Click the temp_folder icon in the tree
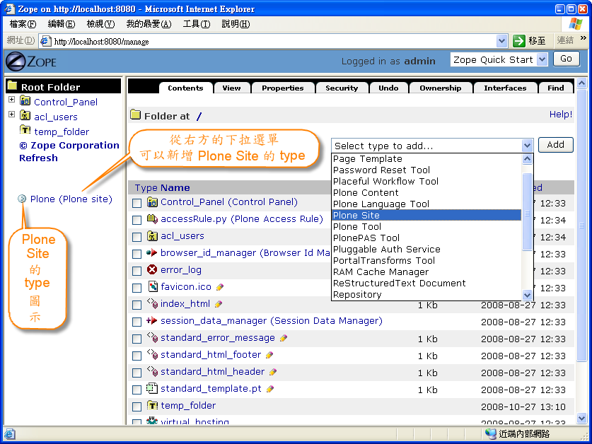 coord(25,130)
